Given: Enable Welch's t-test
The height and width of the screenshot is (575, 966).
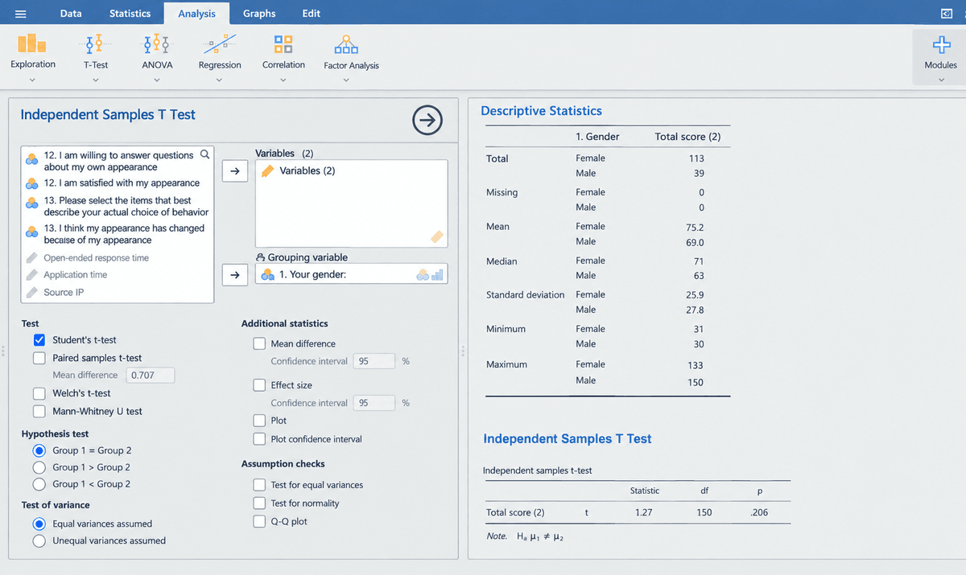Looking at the screenshot, I should coord(39,393).
